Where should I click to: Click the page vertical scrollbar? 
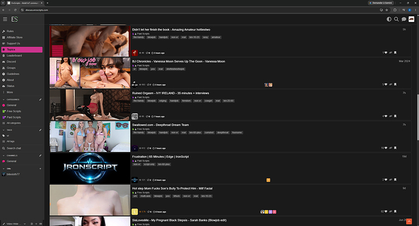coord(418,118)
